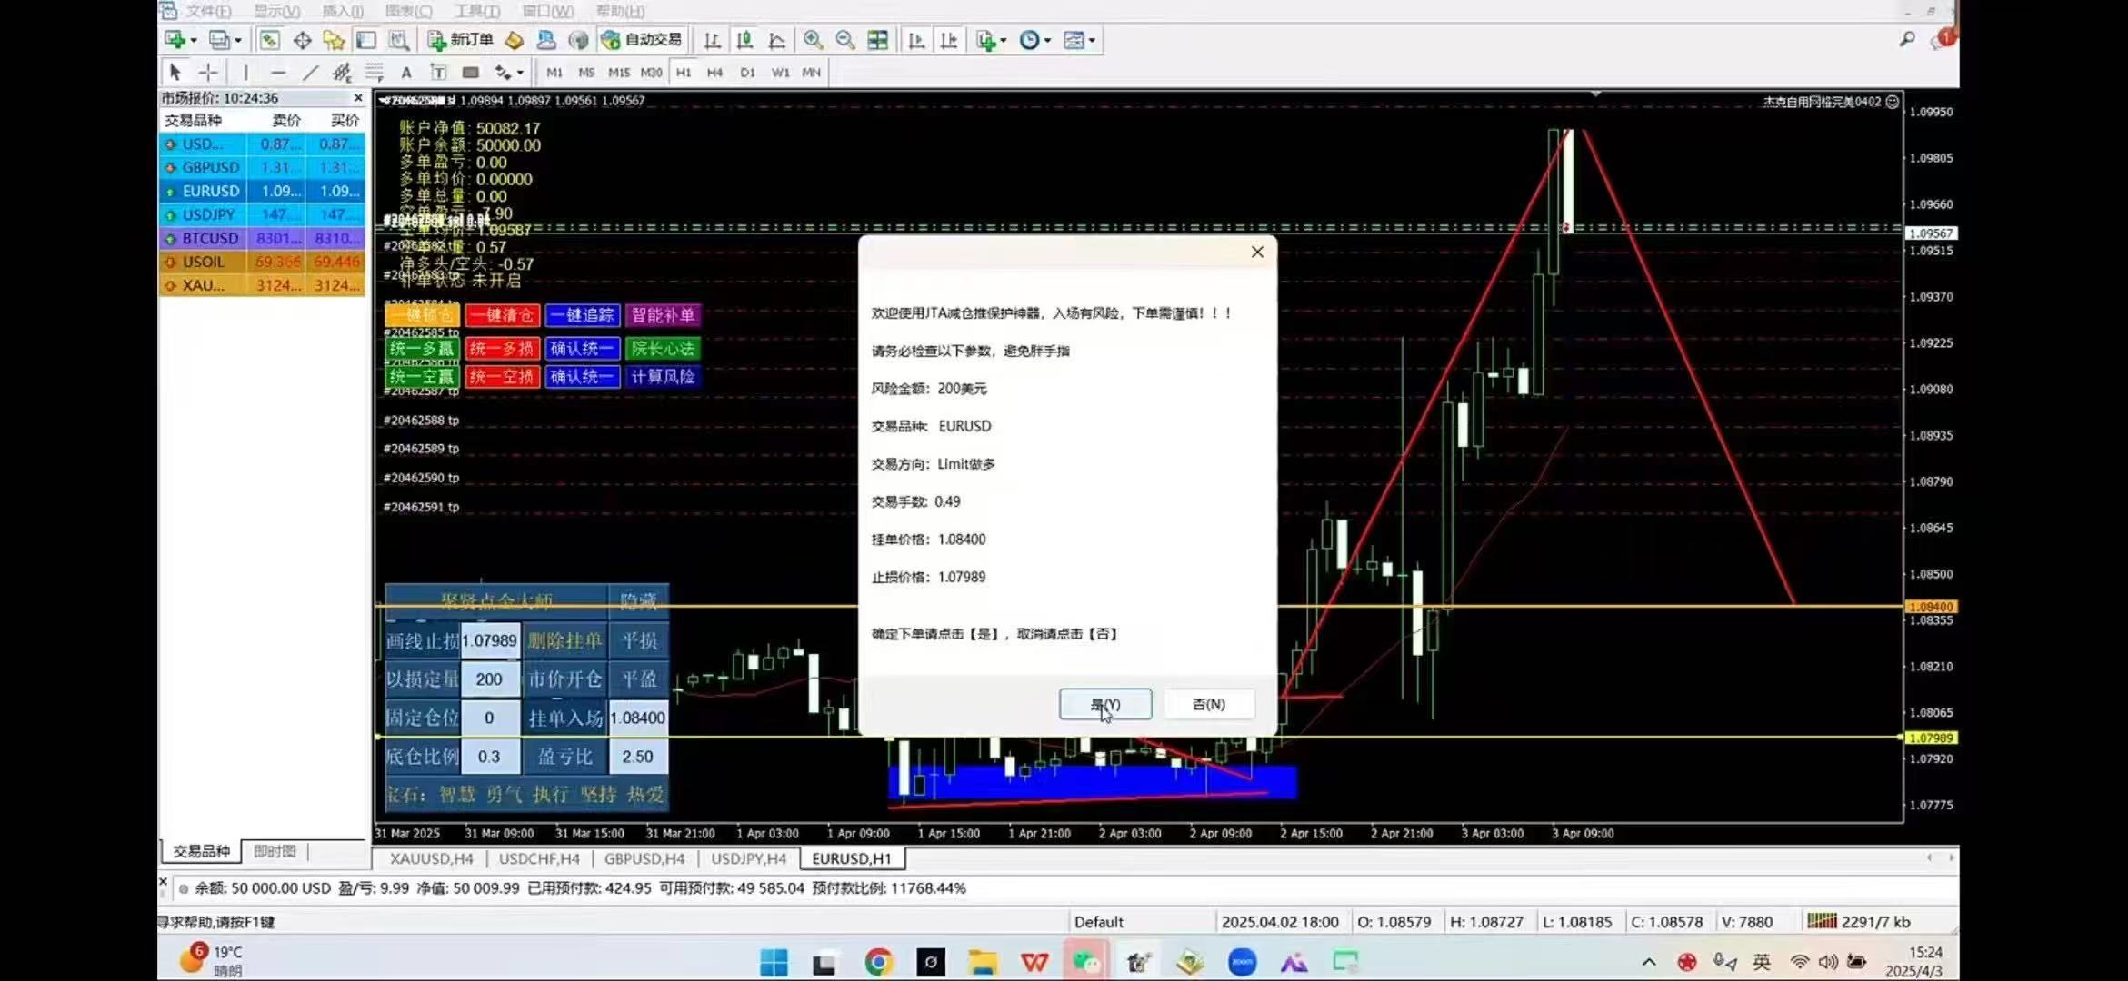The height and width of the screenshot is (981, 2128).
Task: Open the 图表(C) menu
Action: pyautogui.click(x=408, y=11)
